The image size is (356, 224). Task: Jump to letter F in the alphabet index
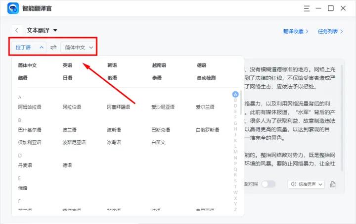(235, 117)
